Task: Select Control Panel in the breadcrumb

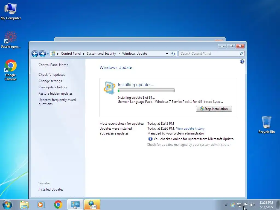Action: (x=71, y=54)
